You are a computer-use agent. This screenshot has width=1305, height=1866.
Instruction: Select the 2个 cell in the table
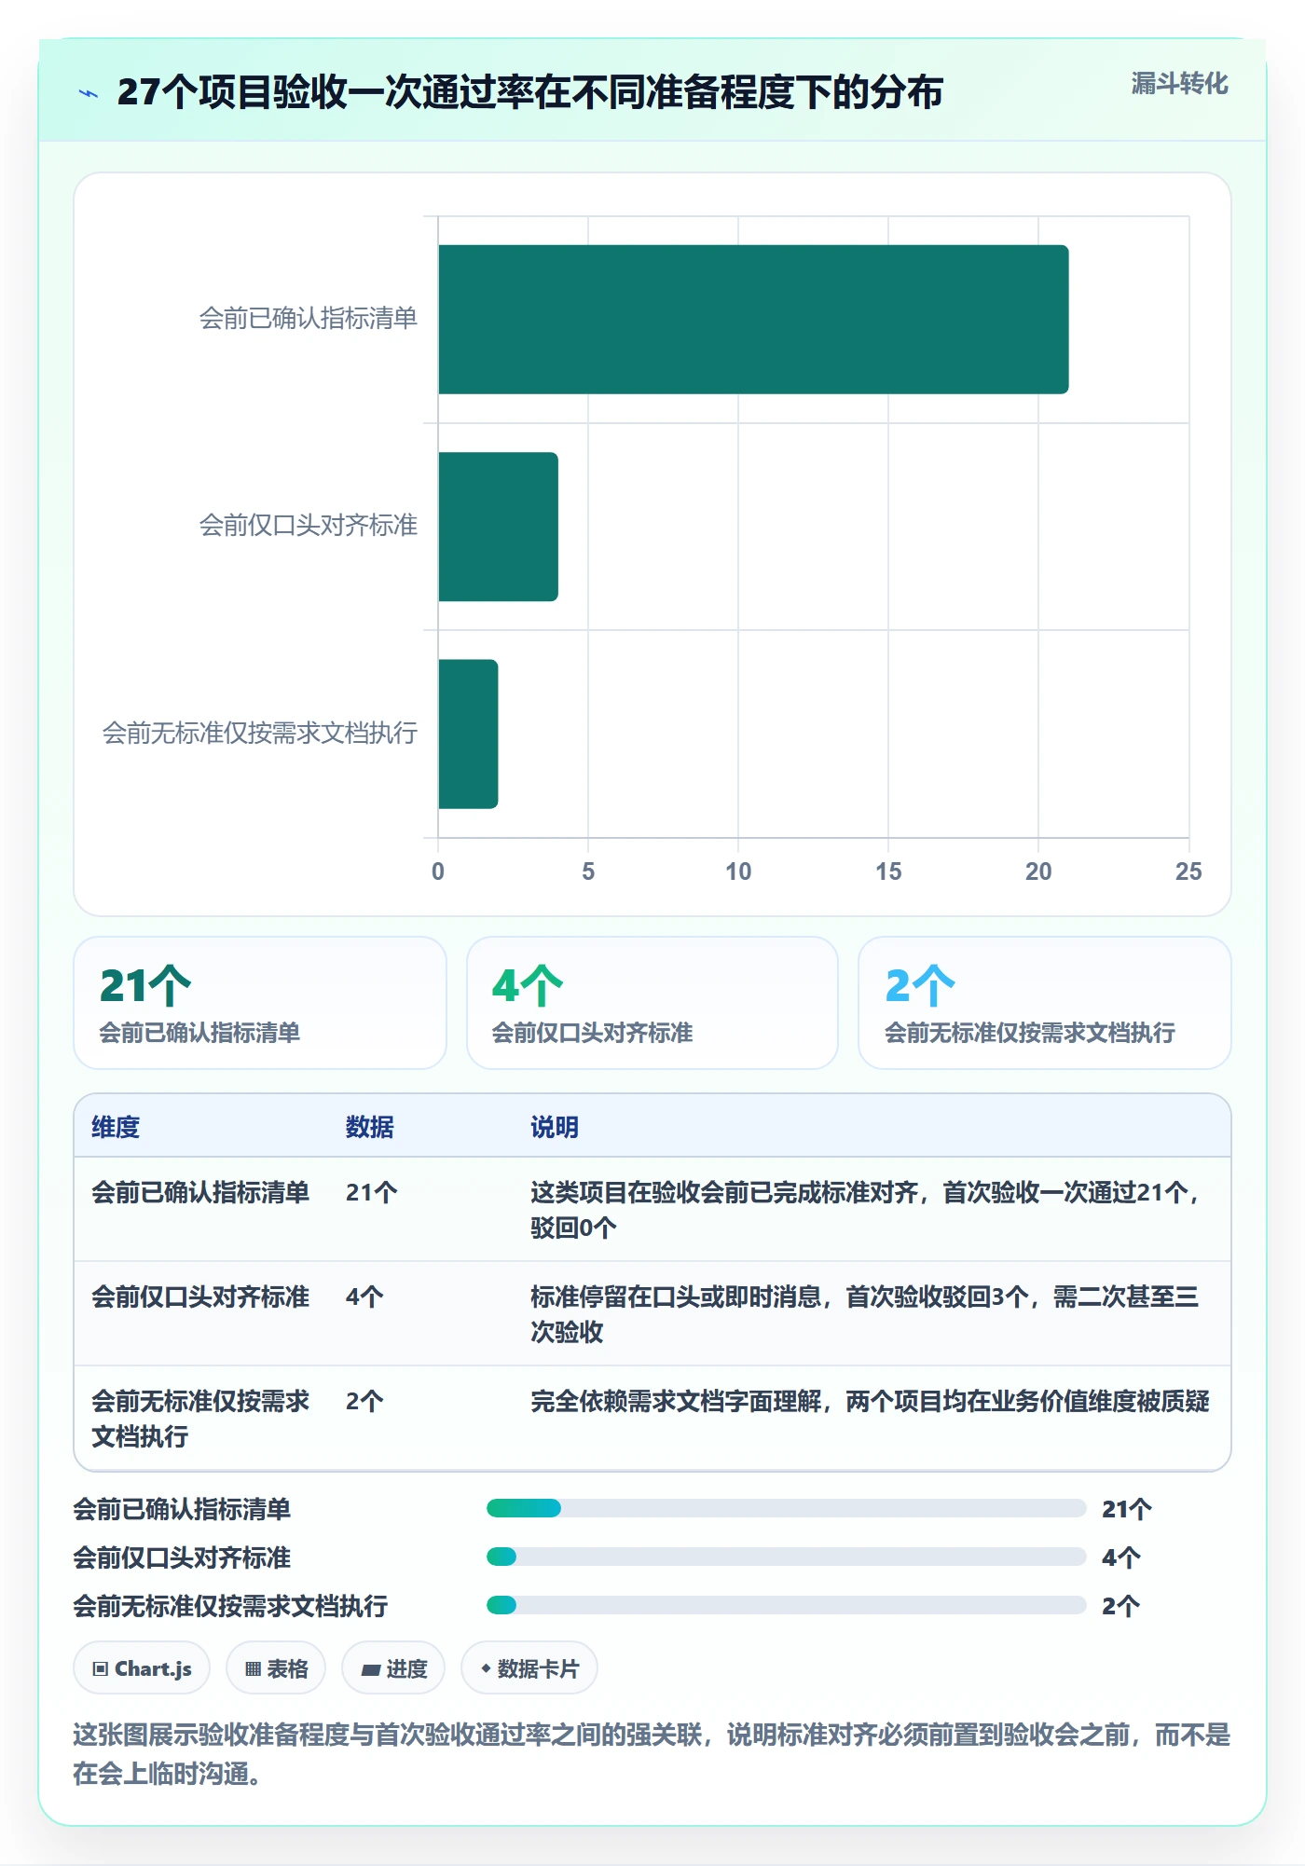(x=364, y=1401)
